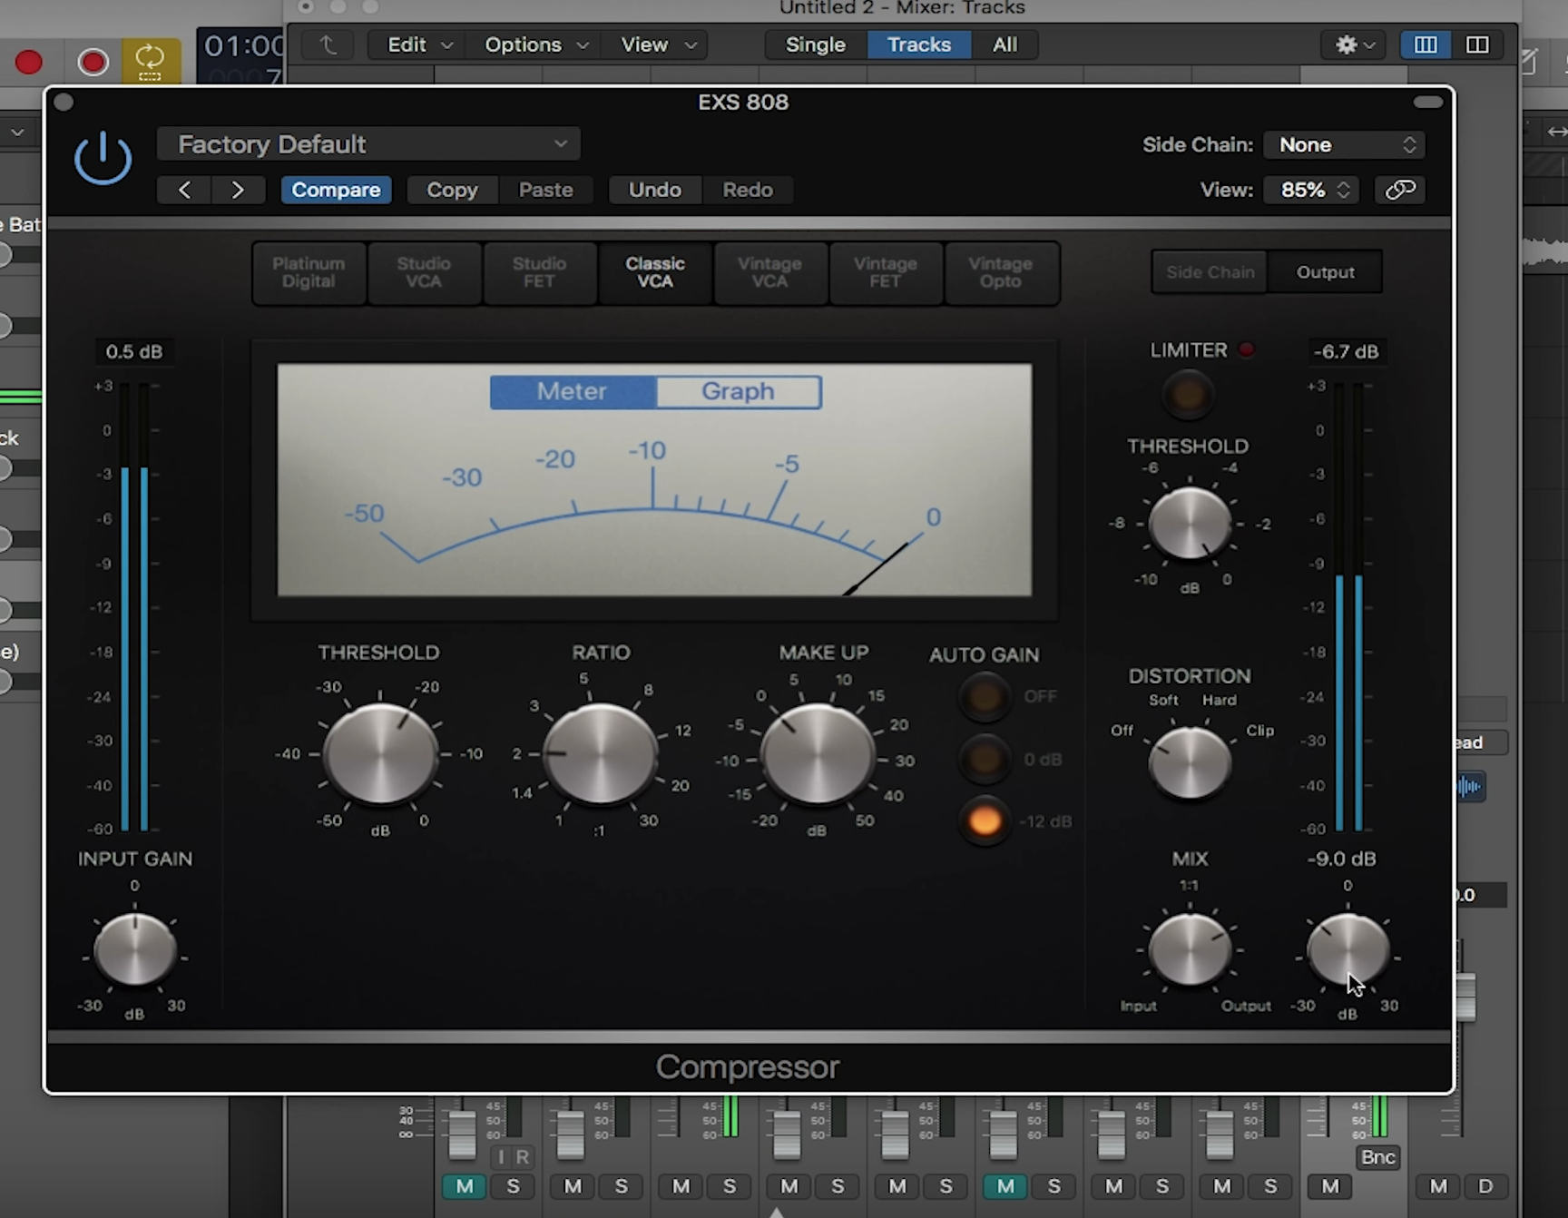
Task: Open the Factory Default preset menu
Action: [367, 143]
